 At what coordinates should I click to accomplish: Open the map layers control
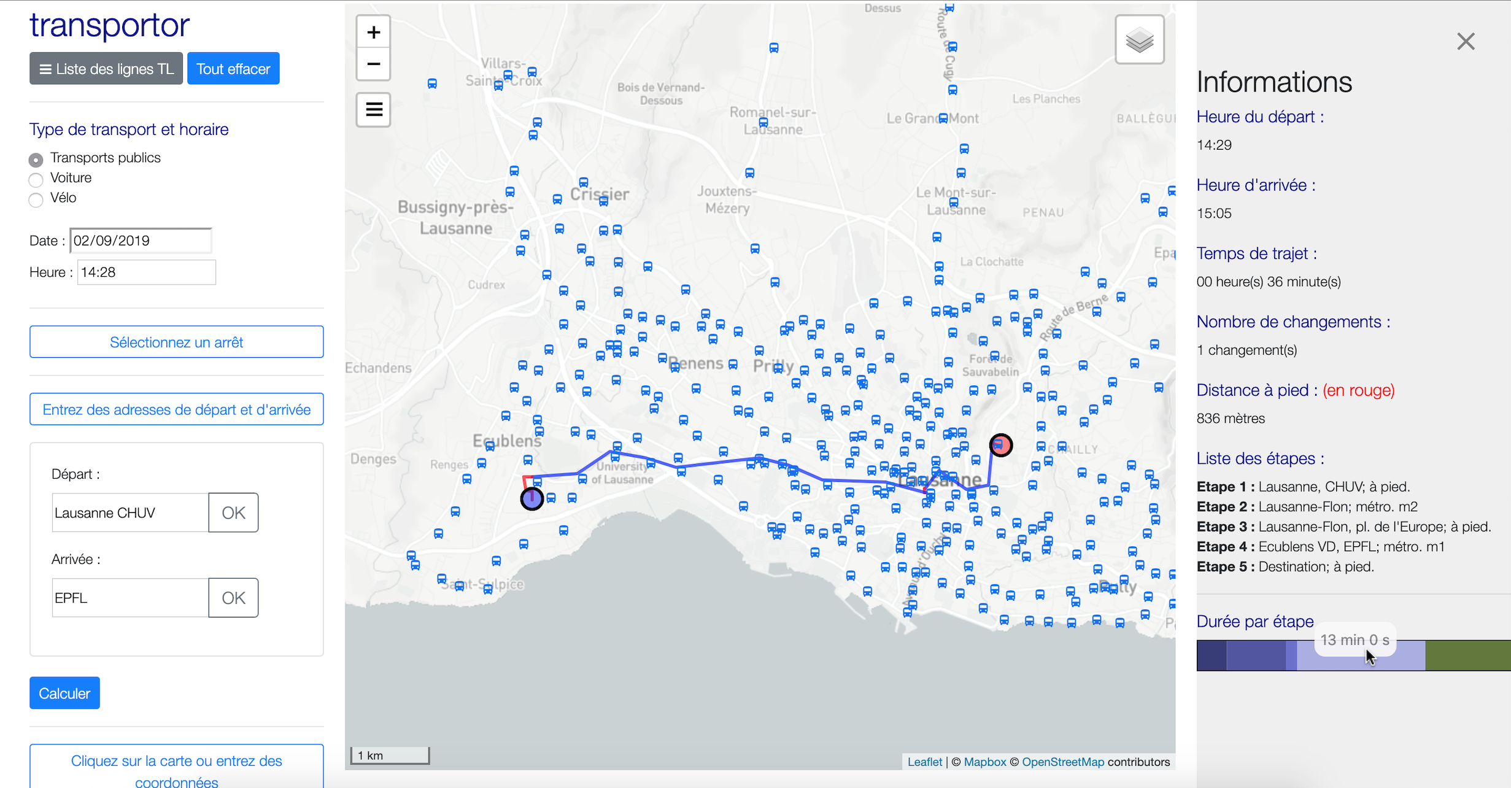point(1139,40)
